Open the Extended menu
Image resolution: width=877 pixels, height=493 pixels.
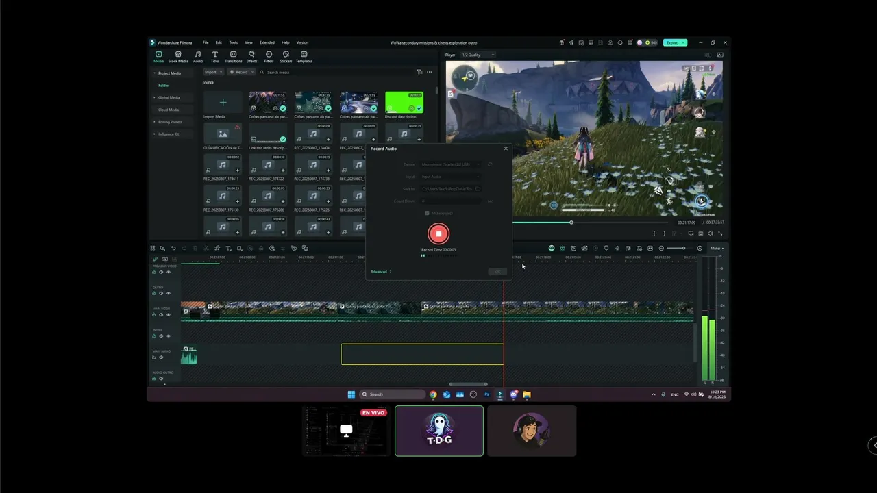(267, 42)
